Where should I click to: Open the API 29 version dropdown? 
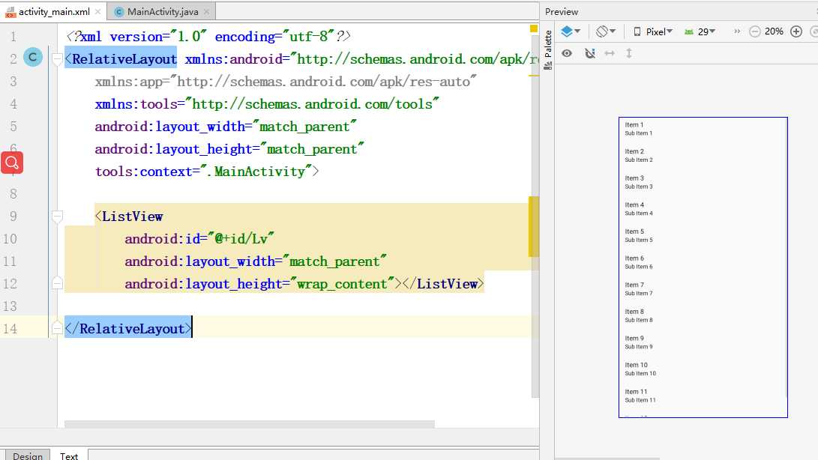coord(700,31)
